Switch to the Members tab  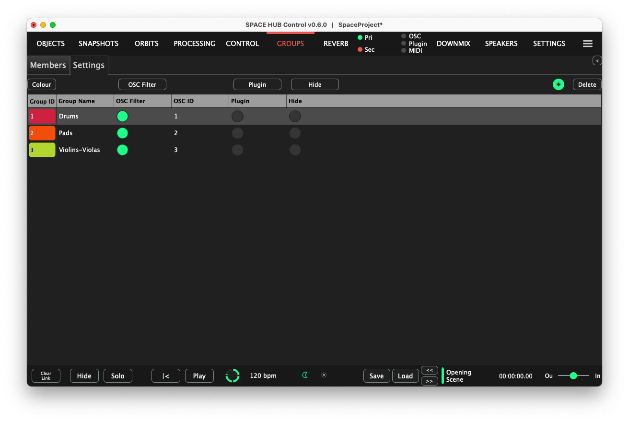click(x=47, y=65)
